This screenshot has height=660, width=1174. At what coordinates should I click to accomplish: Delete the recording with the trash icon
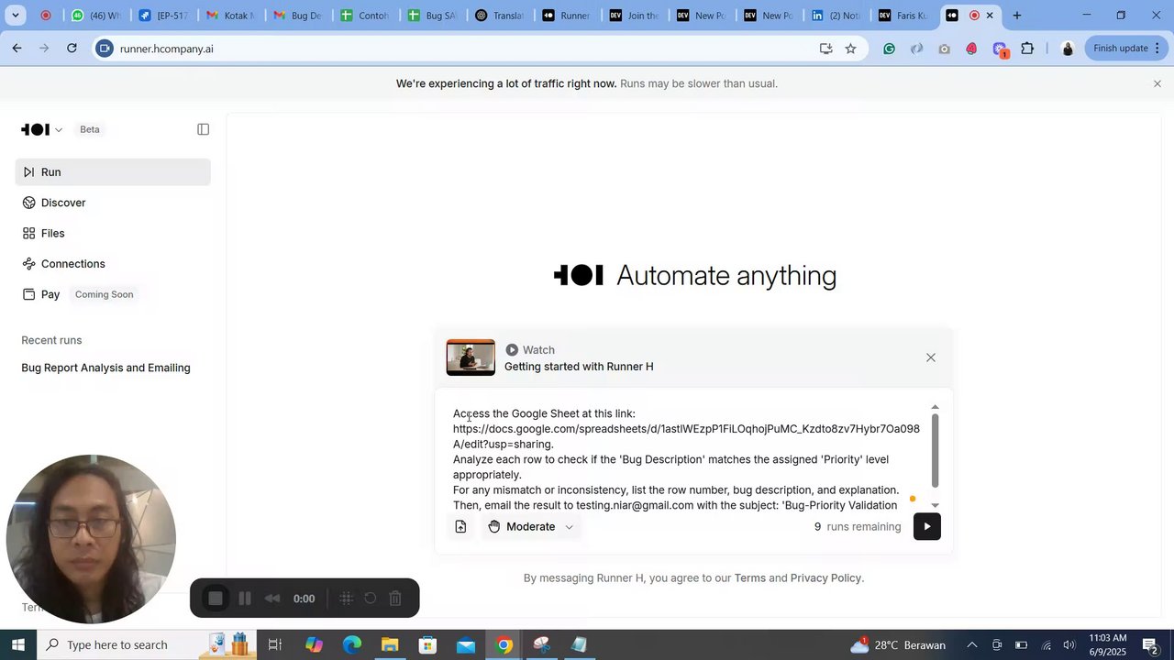click(x=395, y=599)
